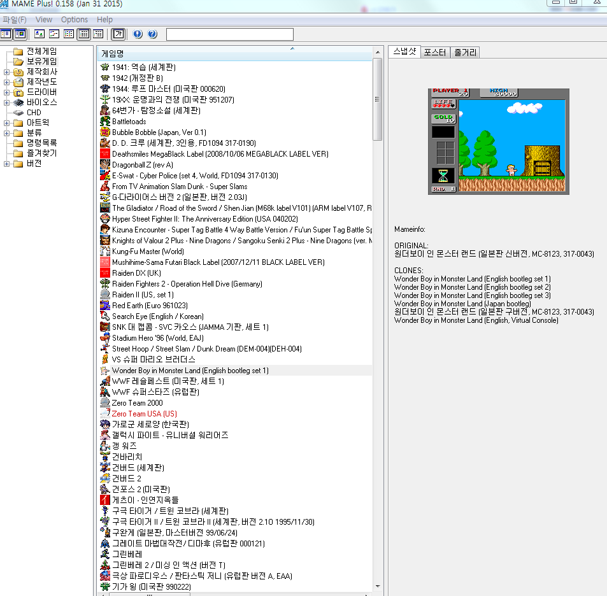Click the Red Earth game icon
This screenshot has width=607, height=596.
click(x=105, y=306)
